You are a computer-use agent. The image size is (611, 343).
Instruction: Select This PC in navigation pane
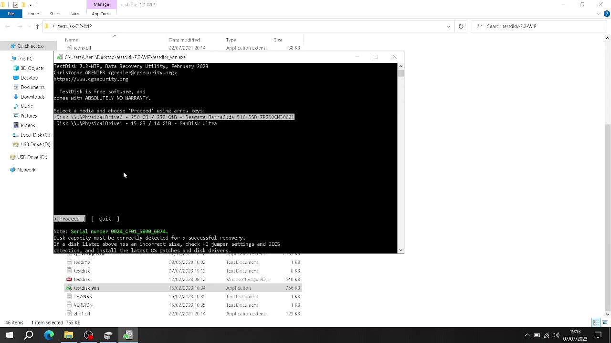(25, 59)
